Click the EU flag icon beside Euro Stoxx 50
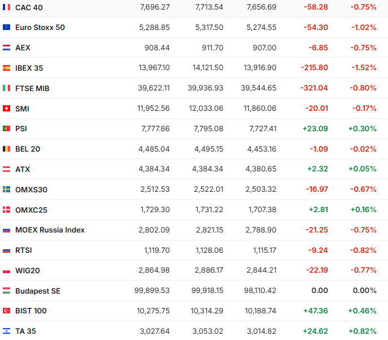 tap(7, 27)
